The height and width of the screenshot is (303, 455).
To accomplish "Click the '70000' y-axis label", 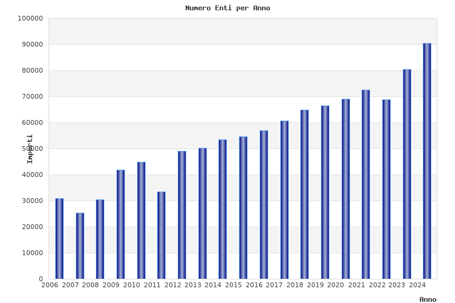I will 32,96.
